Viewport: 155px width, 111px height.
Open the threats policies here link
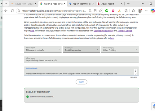tap(112, 38)
